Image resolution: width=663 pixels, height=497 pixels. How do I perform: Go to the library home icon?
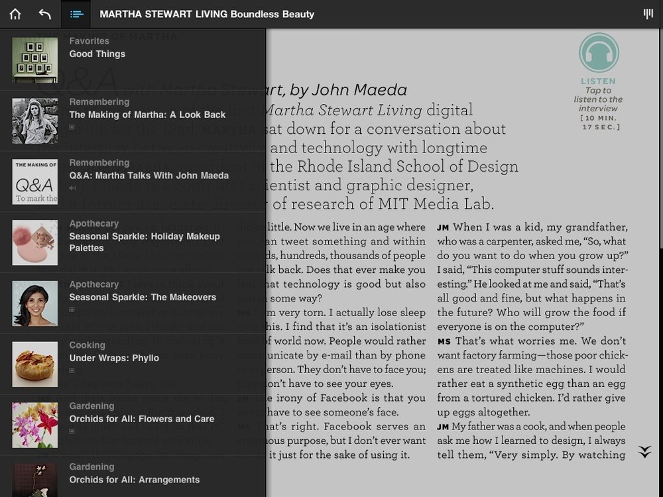click(x=15, y=14)
